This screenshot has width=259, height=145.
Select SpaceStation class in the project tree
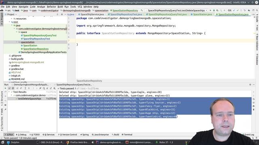tap(30, 46)
